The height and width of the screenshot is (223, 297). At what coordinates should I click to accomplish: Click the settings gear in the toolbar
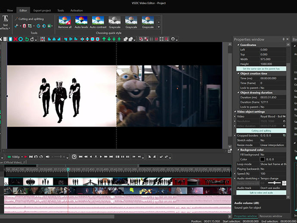(x=173, y=39)
